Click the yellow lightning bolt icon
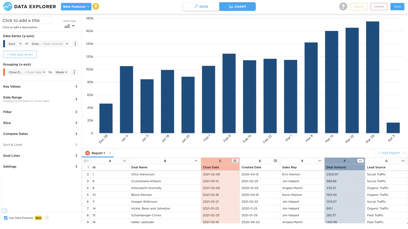408x229 pixels. (96, 7)
